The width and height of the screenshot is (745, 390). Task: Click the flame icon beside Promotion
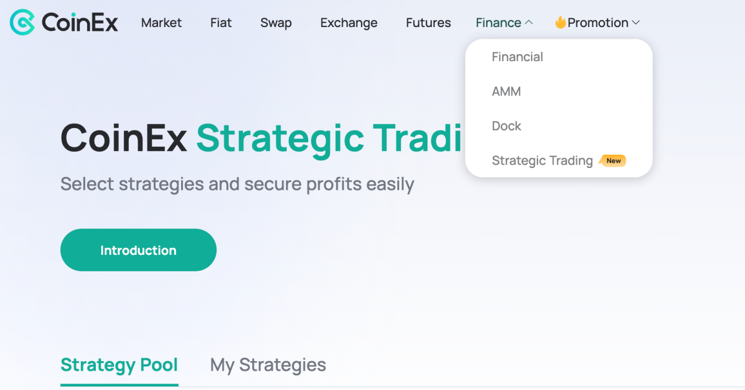(x=560, y=22)
